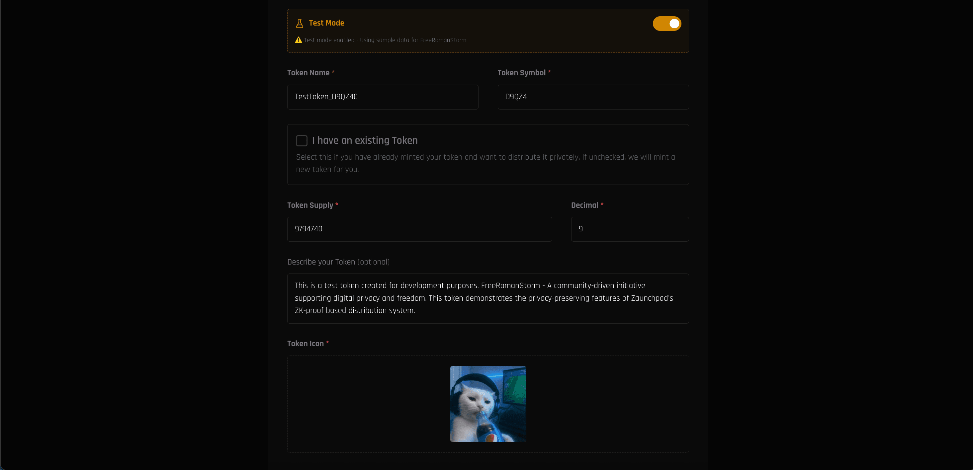Click the Token Icon required label
This screenshot has height=470, width=973.
[306, 344]
